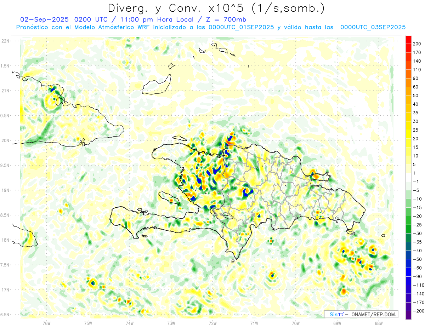Pick the bright red band above 200
The image size is (425, 328).
pos(408,40)
